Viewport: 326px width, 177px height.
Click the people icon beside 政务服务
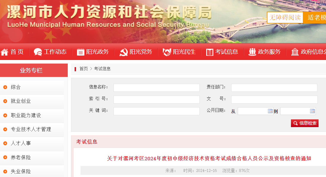(x=252, y=52)
